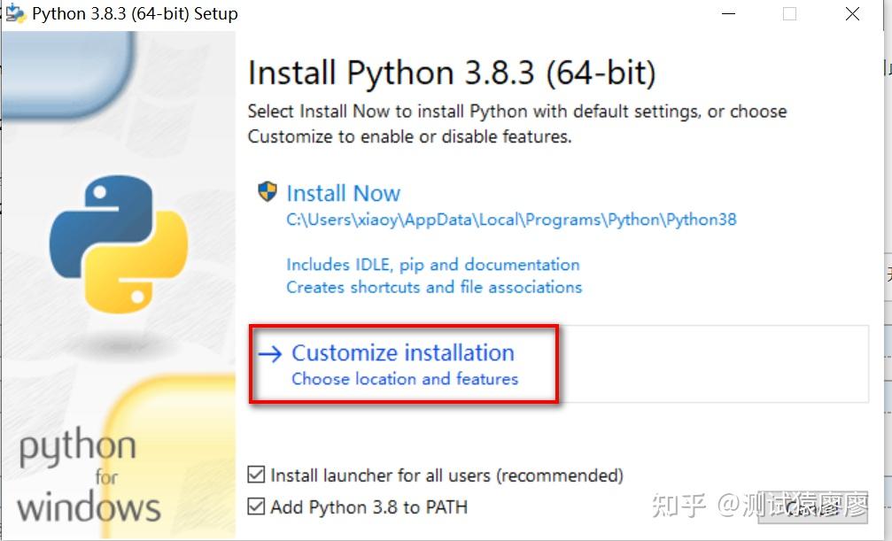Click the blue arrow beside Customize installation
892x541 pixels.
[x=269, y=352]
